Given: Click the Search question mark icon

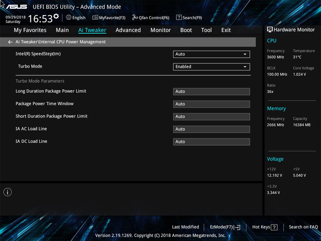Looking at the screenshot, I should (179, 17).
